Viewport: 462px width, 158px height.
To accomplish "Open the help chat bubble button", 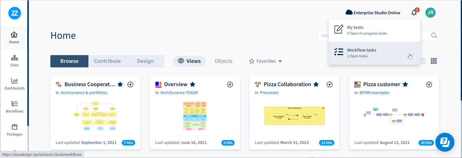I will (x=445, y=143).
